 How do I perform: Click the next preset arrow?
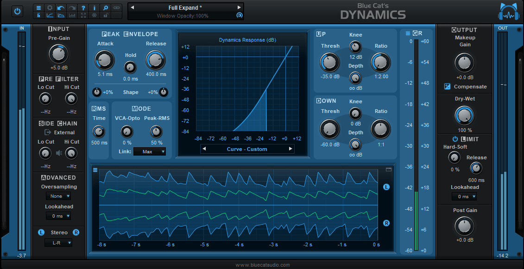tap(239, 7)
